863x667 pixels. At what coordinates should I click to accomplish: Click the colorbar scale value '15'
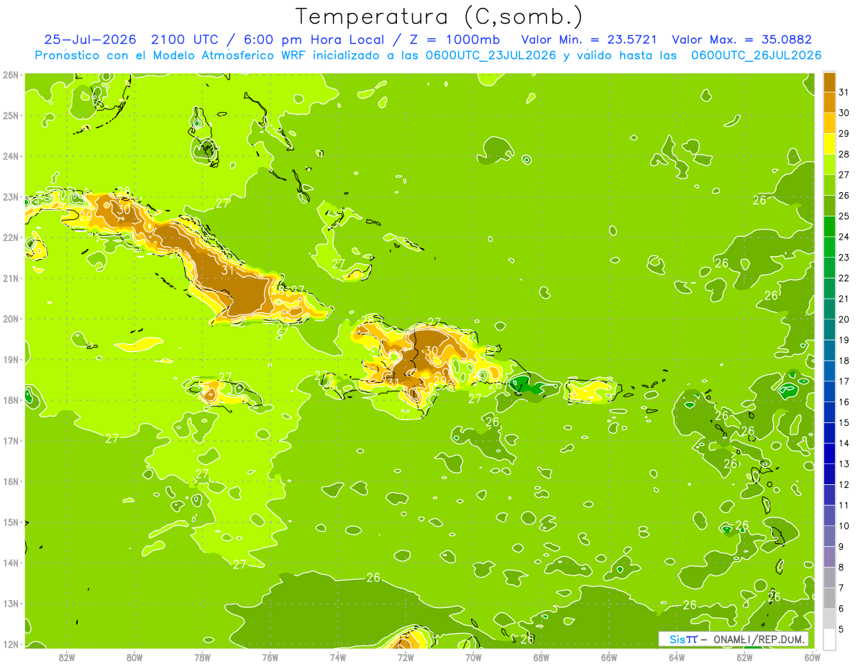(844, 422)
